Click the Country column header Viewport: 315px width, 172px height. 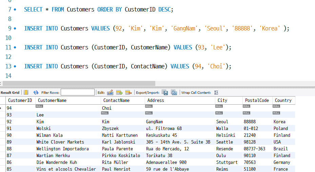[x=284, y=100]
